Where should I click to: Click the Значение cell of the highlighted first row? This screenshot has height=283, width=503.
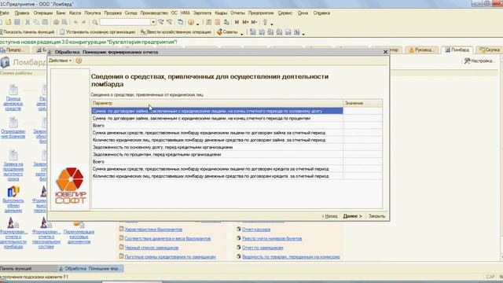click(362, 111)
